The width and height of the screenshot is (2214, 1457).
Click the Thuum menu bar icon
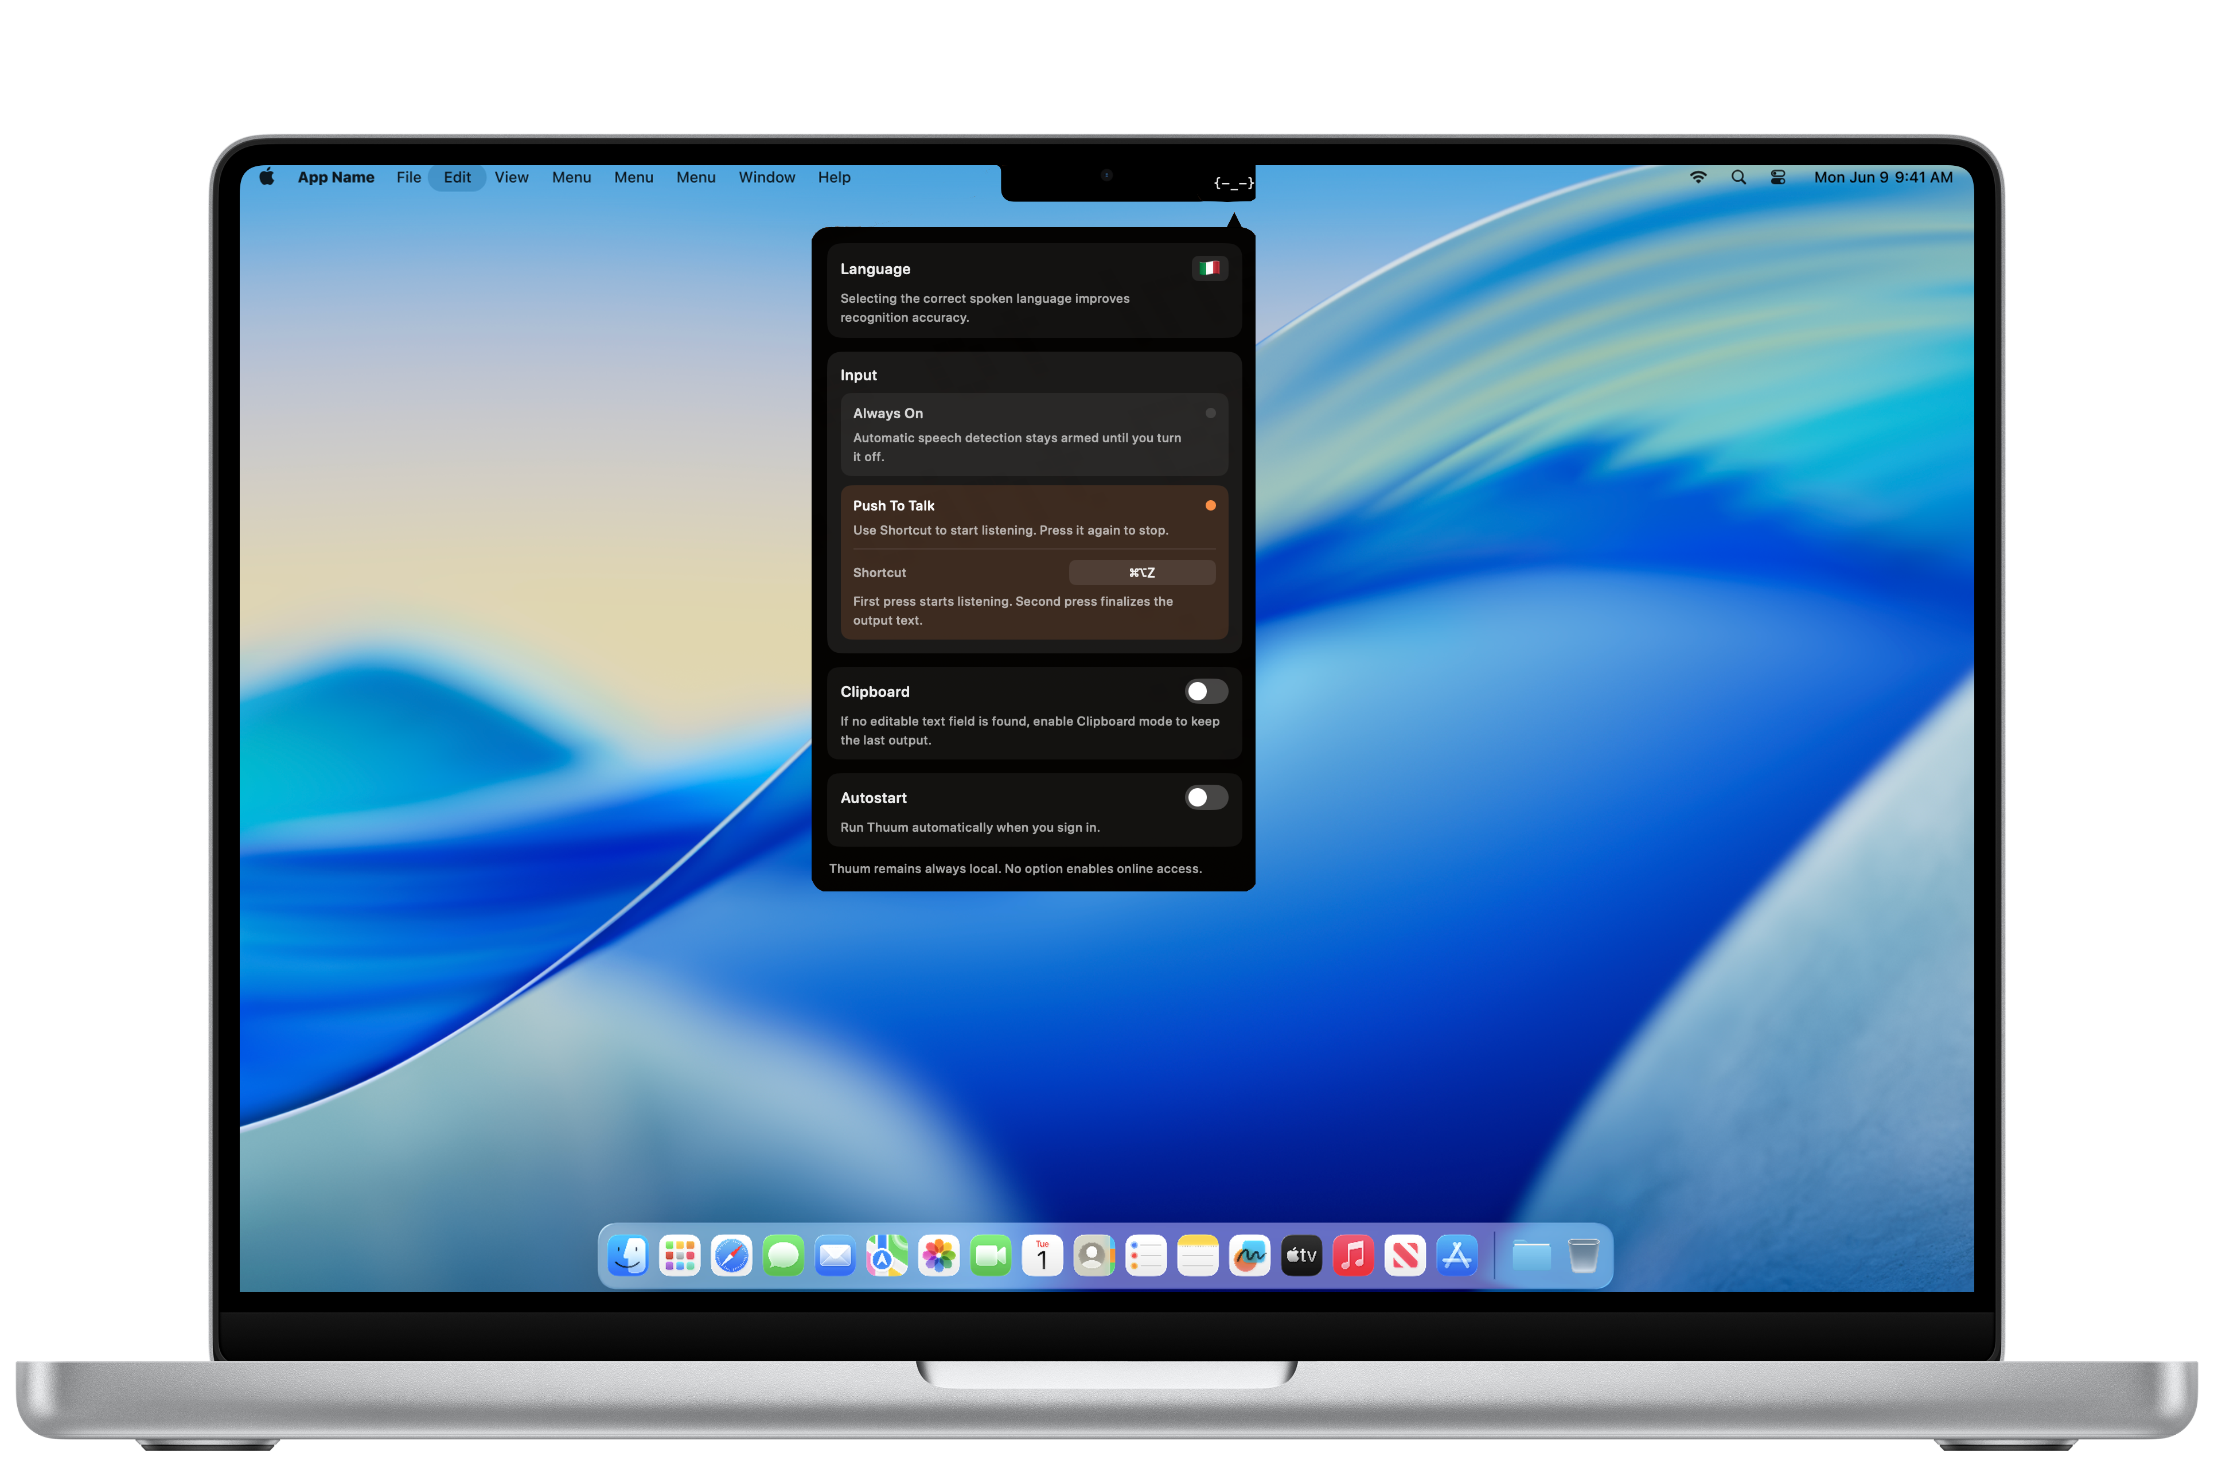[x=1234, y=184]
